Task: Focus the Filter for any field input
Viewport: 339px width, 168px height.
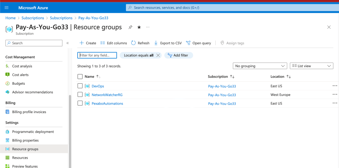Action: click(97, 56)
